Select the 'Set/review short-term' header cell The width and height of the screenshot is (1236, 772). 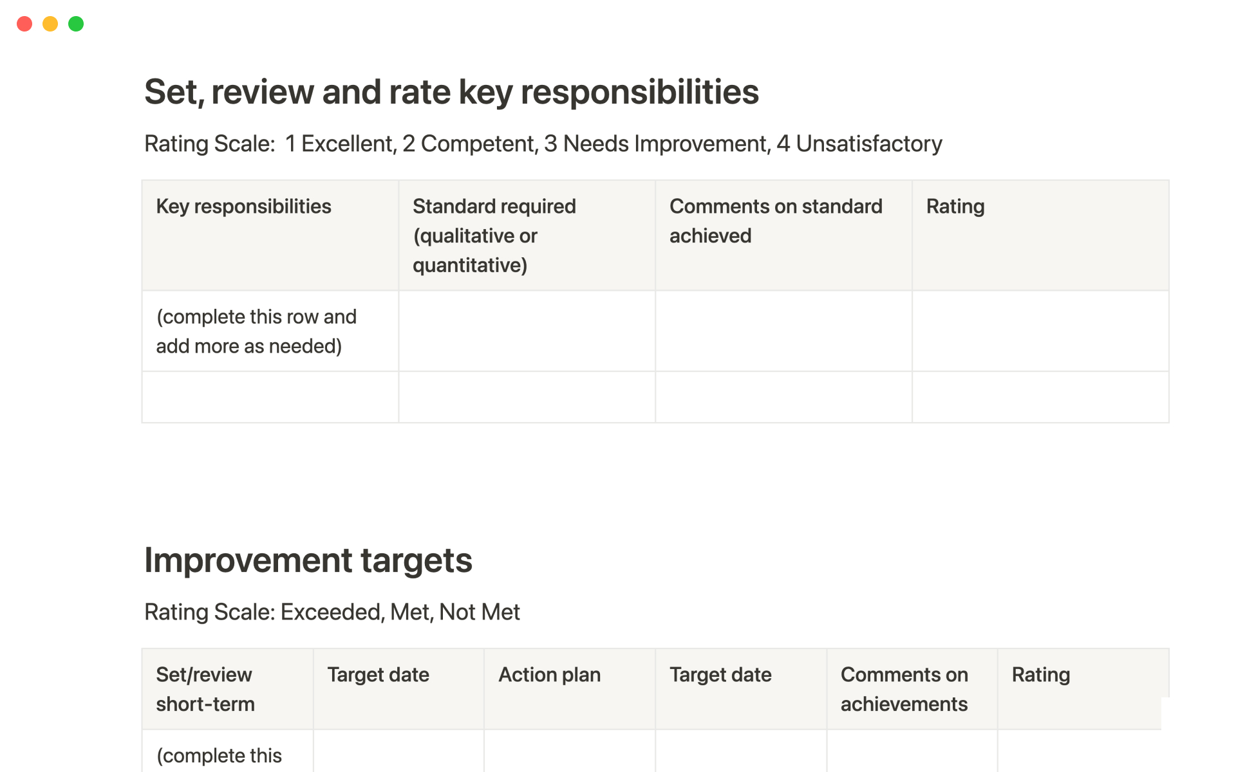click(227, 689)
